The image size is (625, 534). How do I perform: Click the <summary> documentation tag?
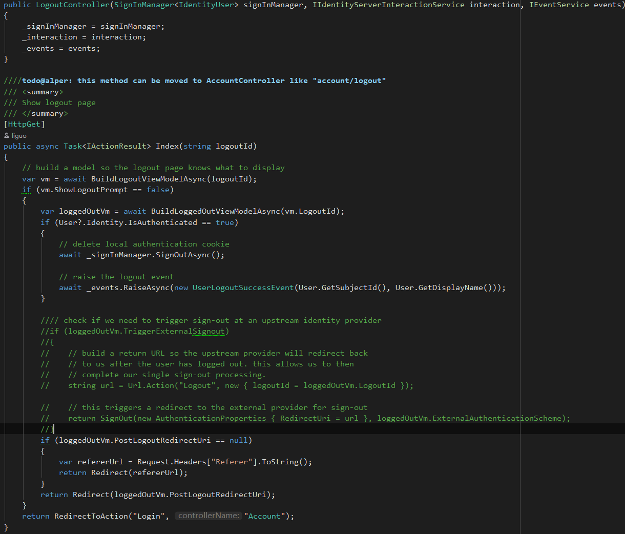tap(43, 91)
